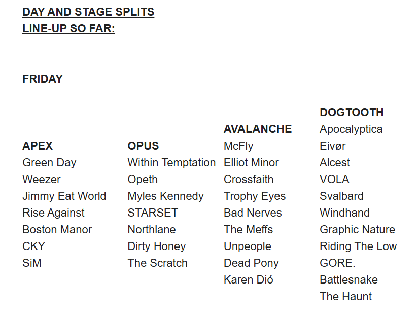Select Trophy Eyes in the list
This screenshot has width=419, height=318.
click(x=255, y=196)
